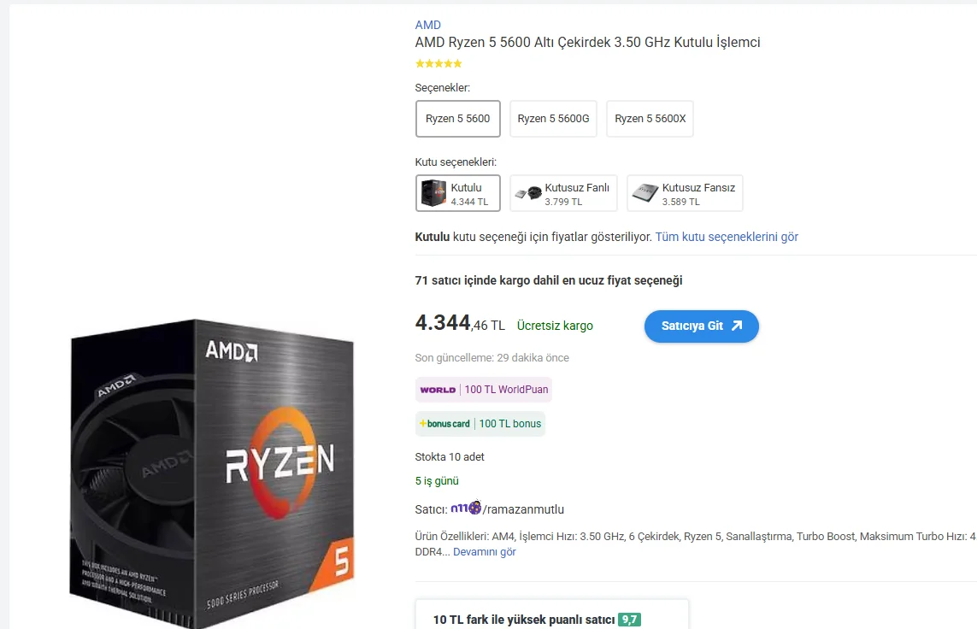
Task: Open Tüm kutu seçeneklerini gör link
Action: click(x=727, y=237)
